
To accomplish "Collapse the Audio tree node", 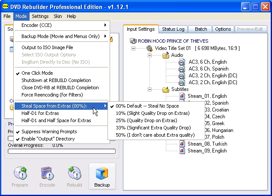I will [x=149, y=56].
